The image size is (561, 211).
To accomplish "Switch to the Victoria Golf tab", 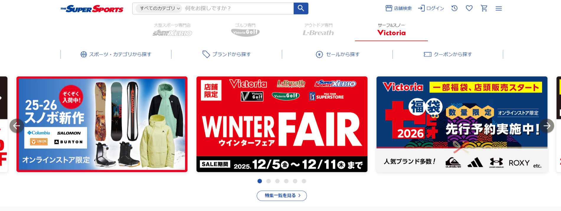I will (x=245, y=30).
